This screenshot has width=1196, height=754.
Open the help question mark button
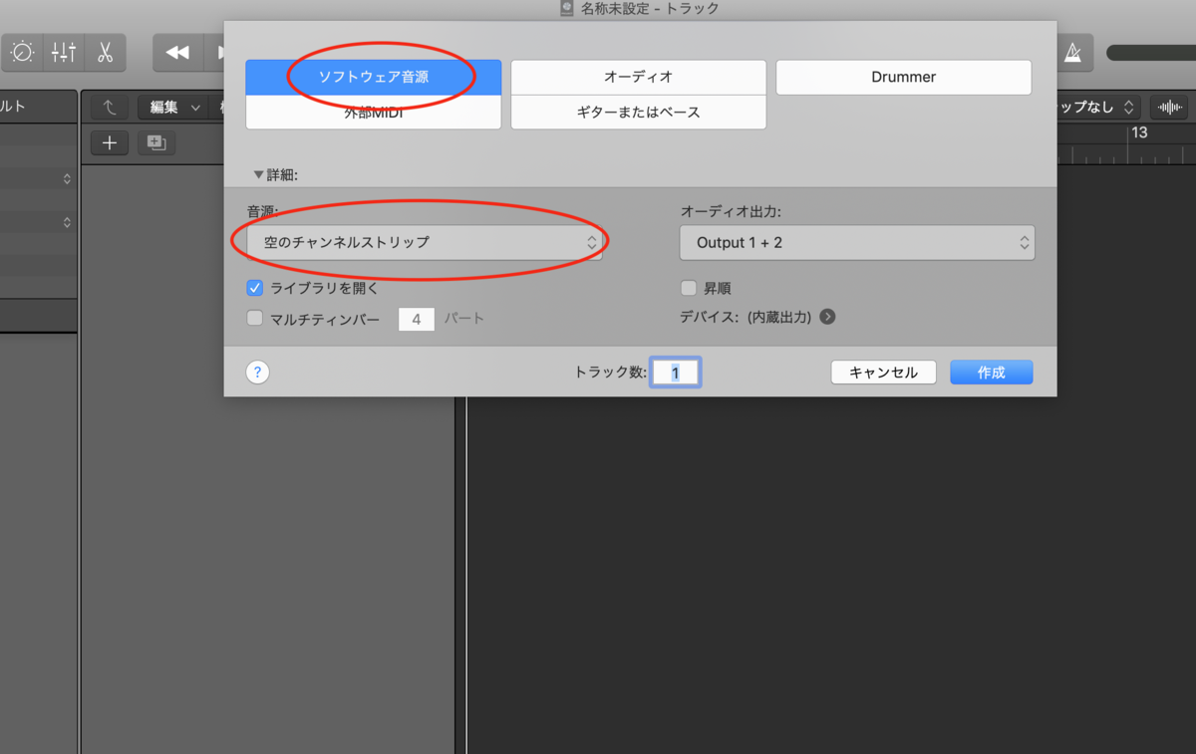(257, 373)
